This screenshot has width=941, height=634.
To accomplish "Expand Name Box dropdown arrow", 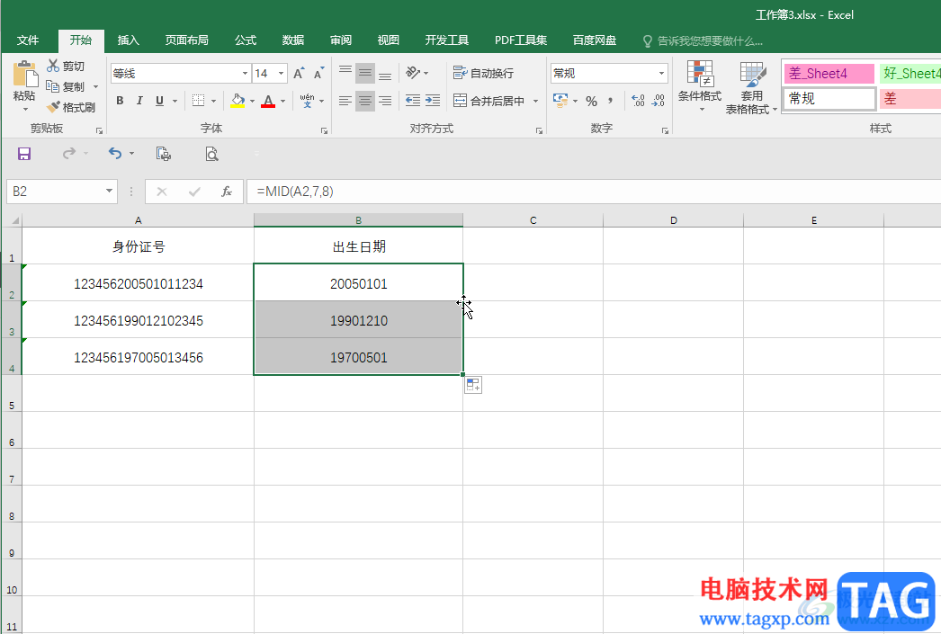I will point(109,191).
